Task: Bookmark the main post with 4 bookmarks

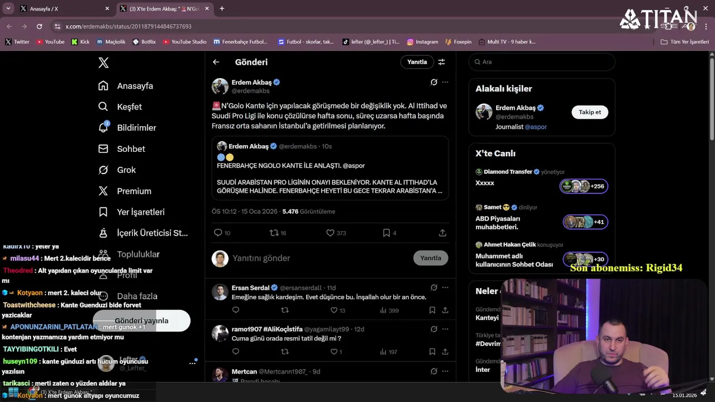Action: coord(386,233)
